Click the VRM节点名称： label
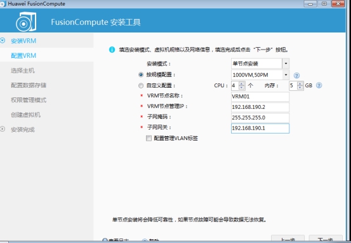The height and width of the screenshot is (243, 351). tap(165, 96)
